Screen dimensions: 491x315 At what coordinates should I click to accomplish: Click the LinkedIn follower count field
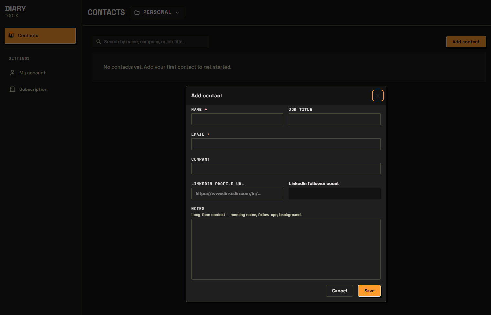[335, 194]
